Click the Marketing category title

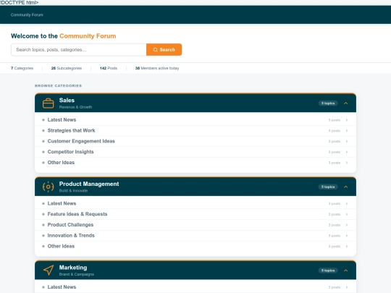73,268
